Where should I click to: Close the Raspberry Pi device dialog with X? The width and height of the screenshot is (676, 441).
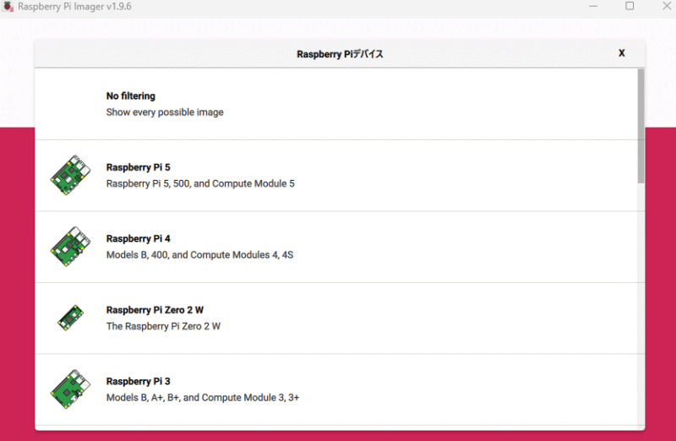coord(622,53)
